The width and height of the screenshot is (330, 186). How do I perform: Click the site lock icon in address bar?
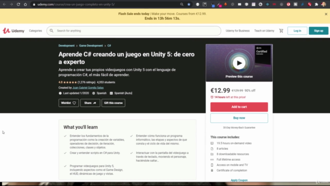coord(34,5)
